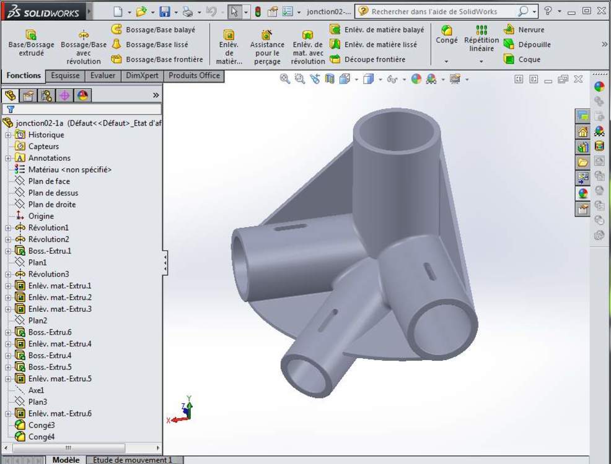Select the Bossage/Base avec révolution tool
The image size is (611, 464).
click(84, 46)
